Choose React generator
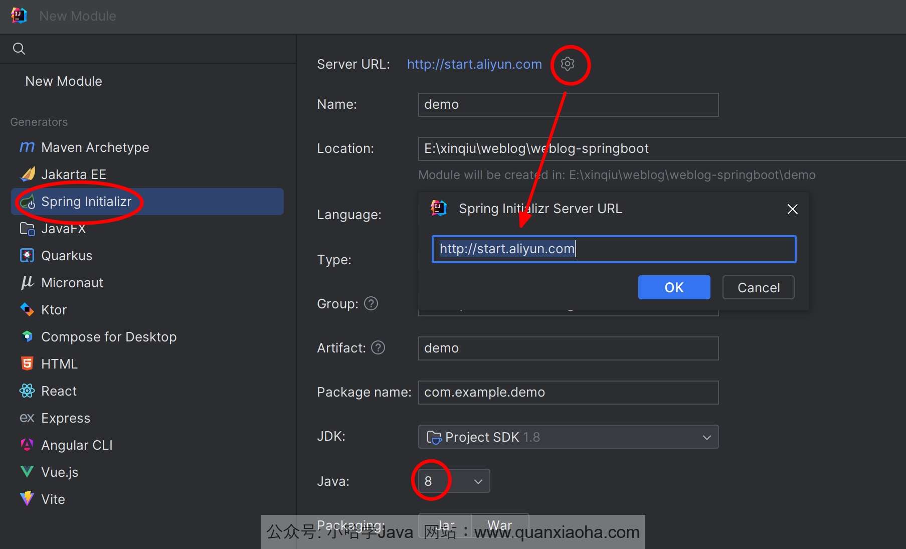 pos(147,391)
